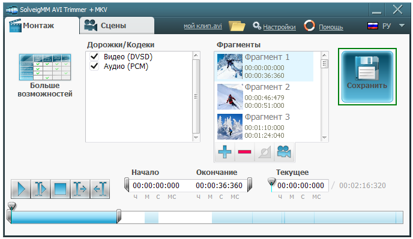Switch to the Монтаж tab
The height and width of the screenshot is (239, 413).
click(x=41, y=26)
